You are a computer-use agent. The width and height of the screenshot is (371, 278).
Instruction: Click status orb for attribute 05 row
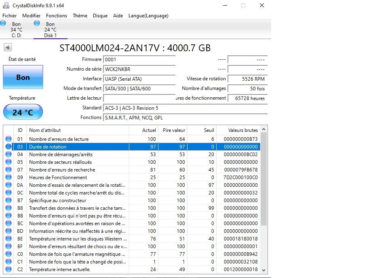click(8, 162)
